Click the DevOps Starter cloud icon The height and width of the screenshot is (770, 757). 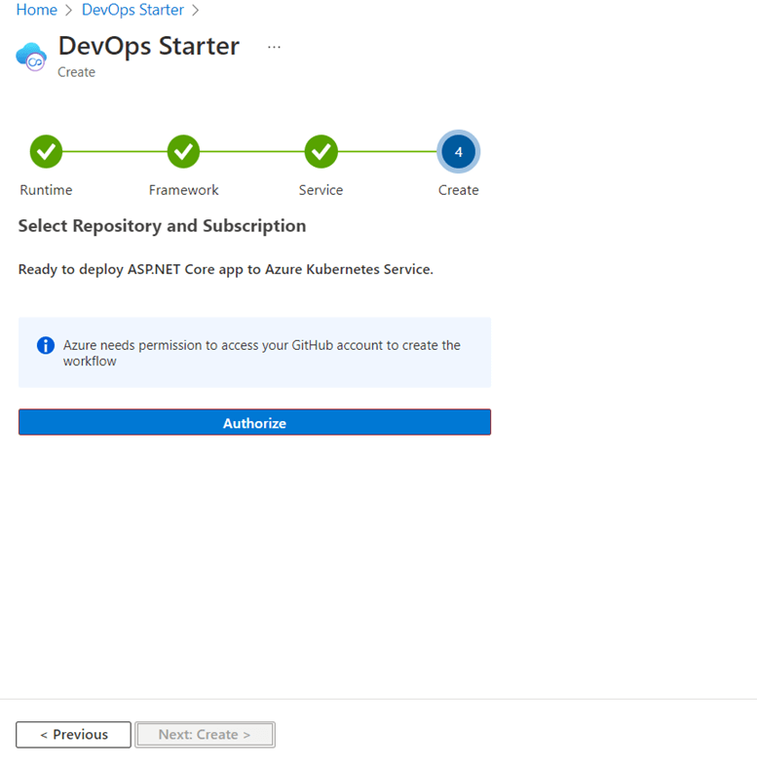31,57
